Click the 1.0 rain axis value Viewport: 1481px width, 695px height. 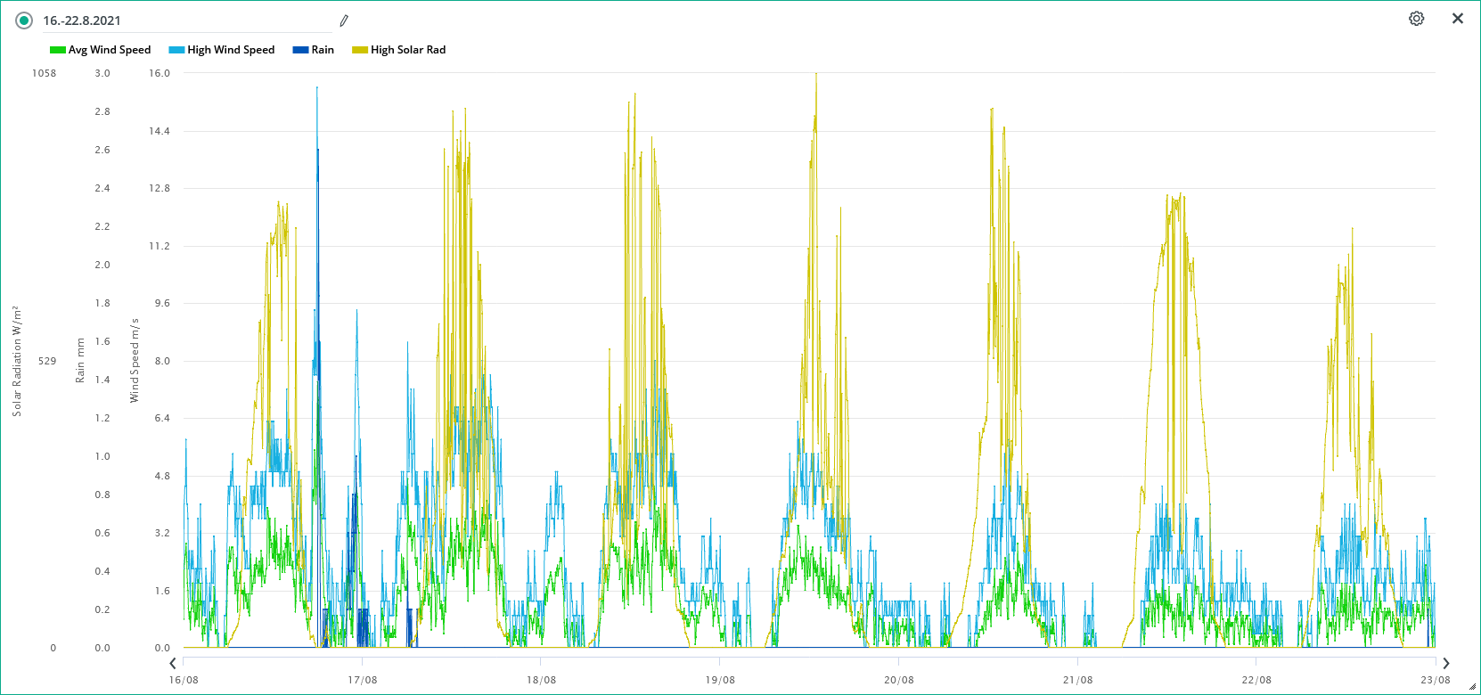tap(102, 456)
